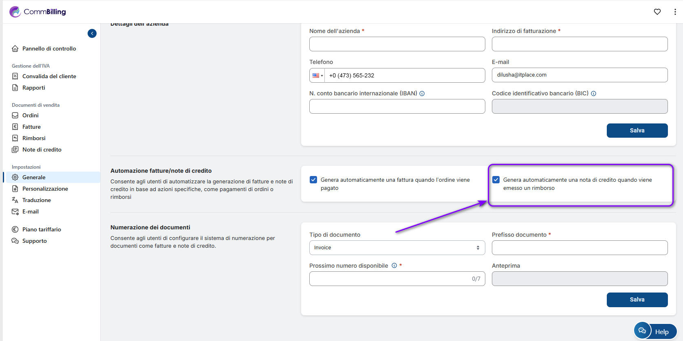
Task: Uncheck automatic invoice generation checkbox
Action: coord(313,180)
